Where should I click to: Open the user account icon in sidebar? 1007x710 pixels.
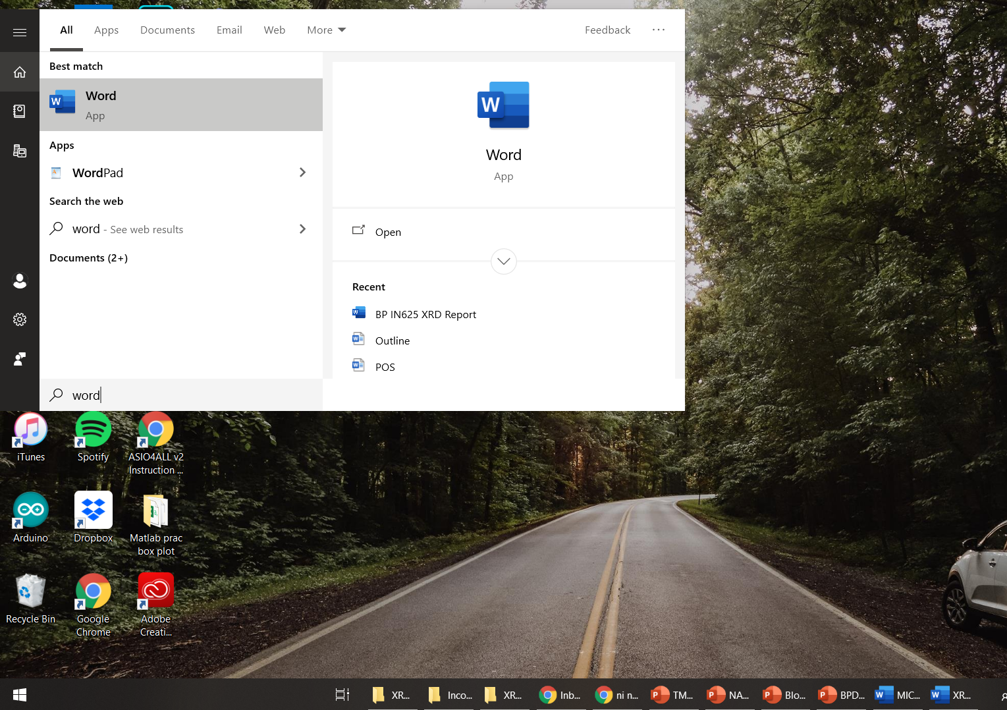click(x=20, y=281)
